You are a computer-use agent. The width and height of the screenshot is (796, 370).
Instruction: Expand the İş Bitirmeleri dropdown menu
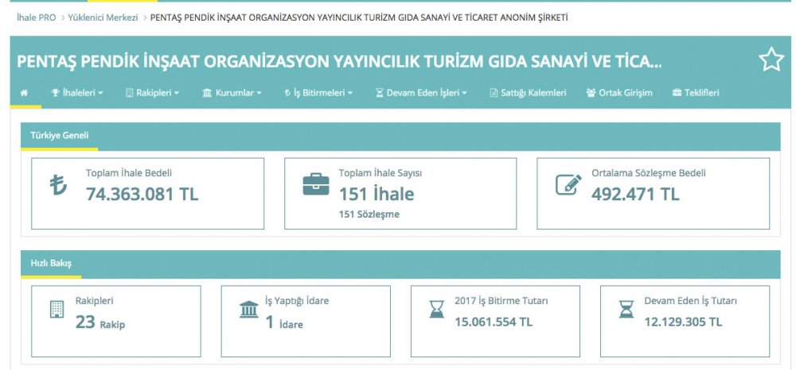coord(318,93)
